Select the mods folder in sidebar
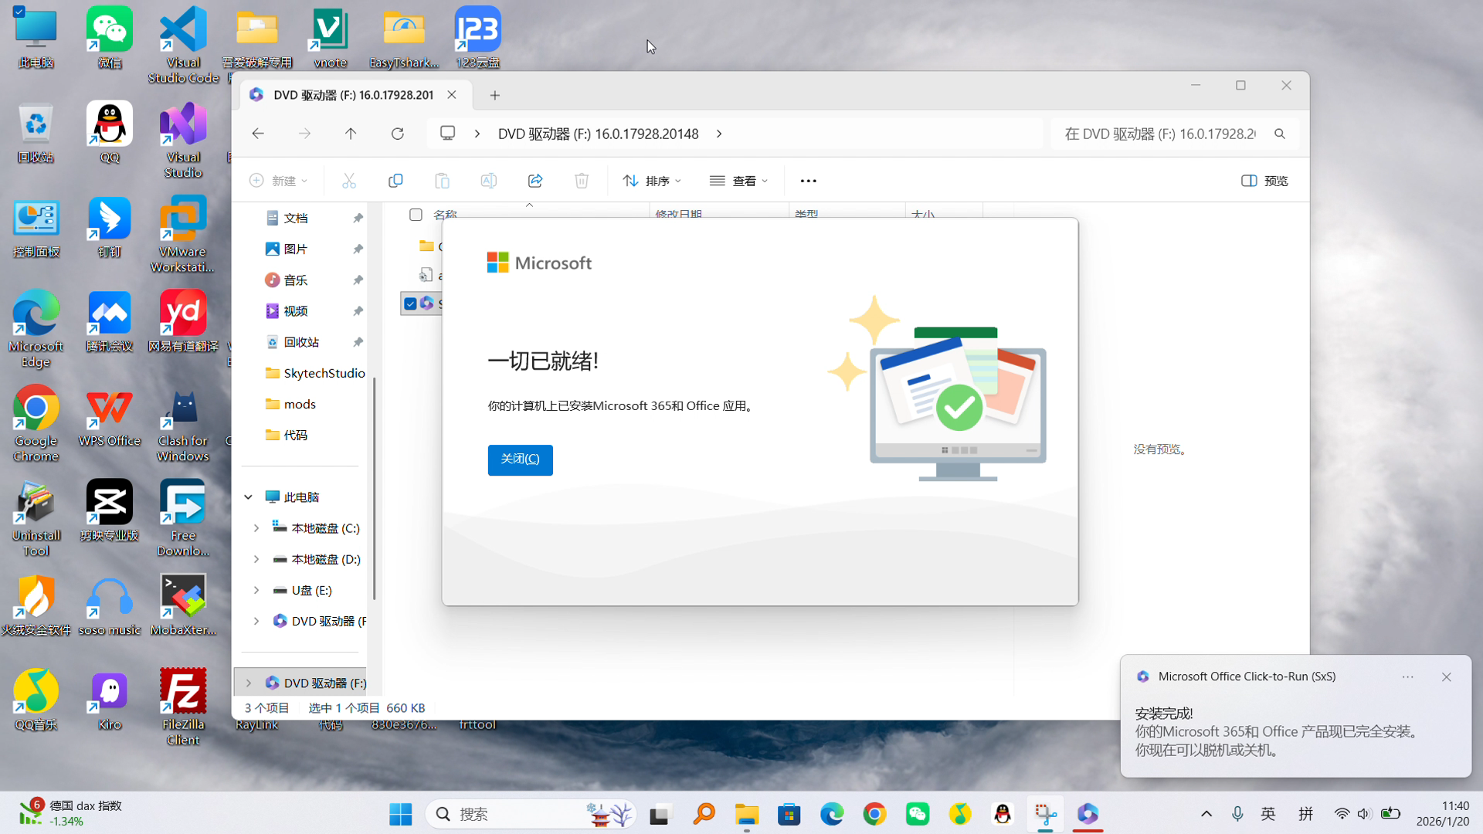The image size is (1483, 834). click(x=300, y=404)
